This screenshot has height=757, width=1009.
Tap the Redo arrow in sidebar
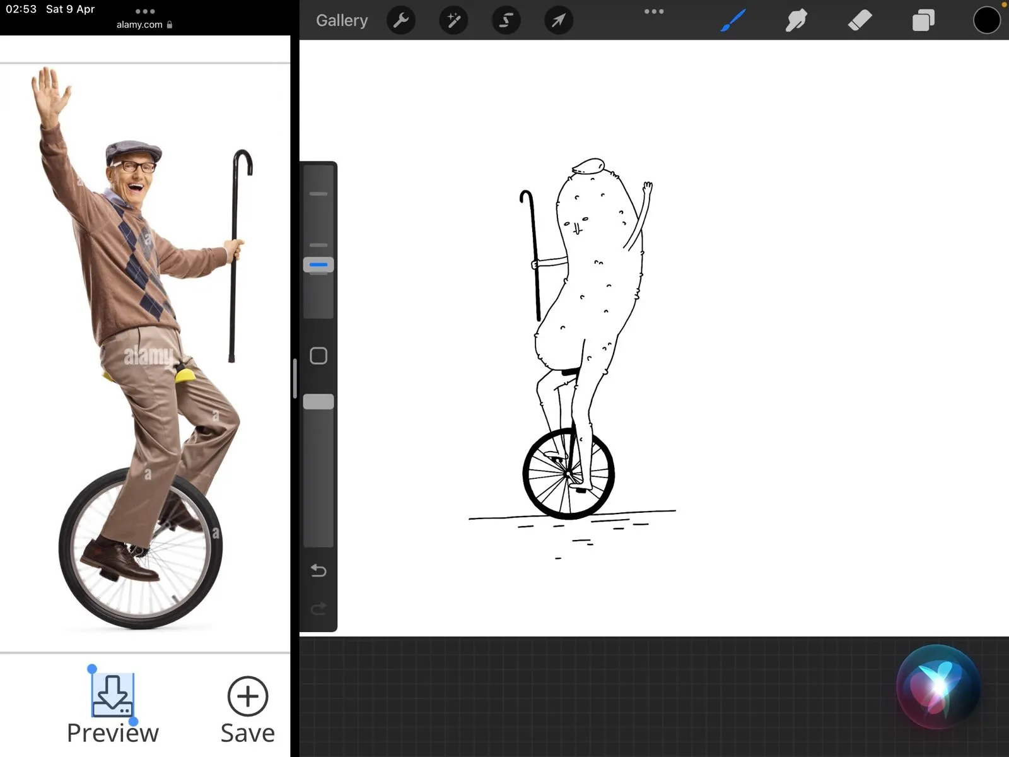pos(318,609)
